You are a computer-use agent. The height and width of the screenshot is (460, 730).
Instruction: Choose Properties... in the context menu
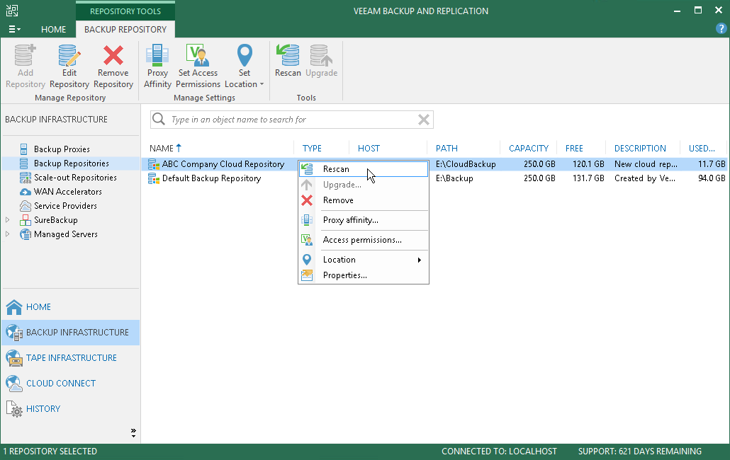coord(363,275)
